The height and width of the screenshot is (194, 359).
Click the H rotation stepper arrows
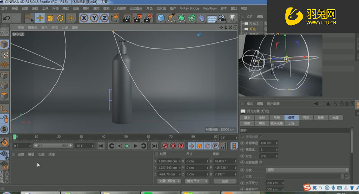pos(235,161)
